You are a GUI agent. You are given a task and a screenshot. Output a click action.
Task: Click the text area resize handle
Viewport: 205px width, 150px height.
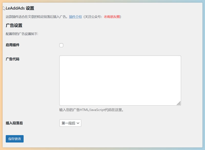point(179,103)
